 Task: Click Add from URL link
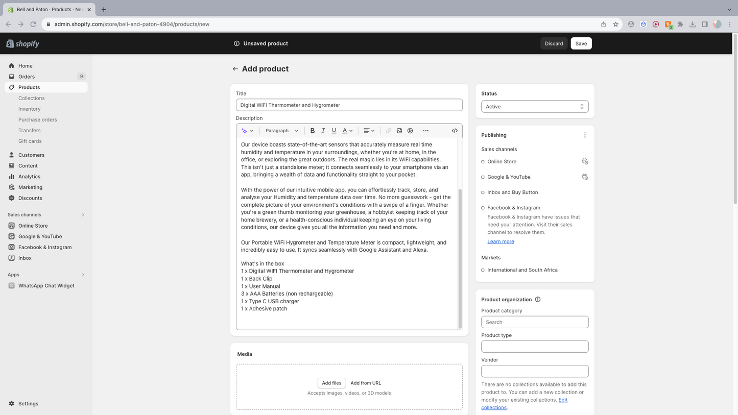[366, 383]
